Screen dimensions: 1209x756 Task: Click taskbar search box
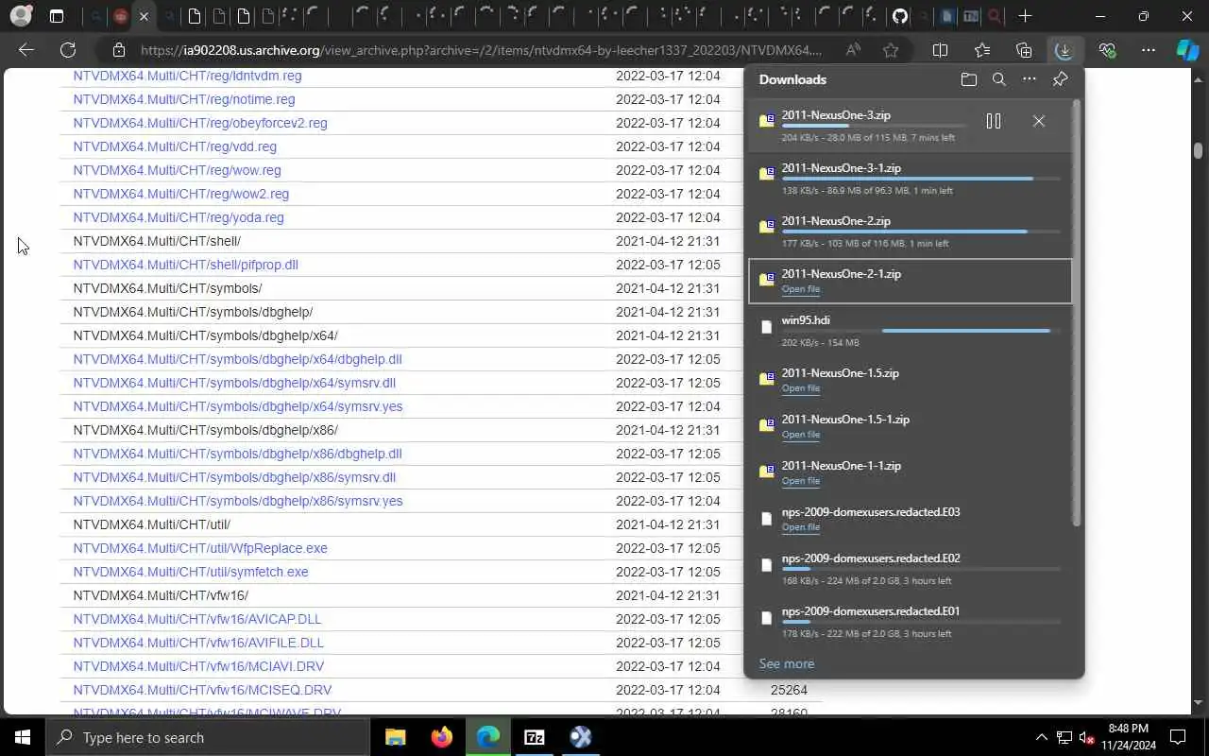(208, 737)
